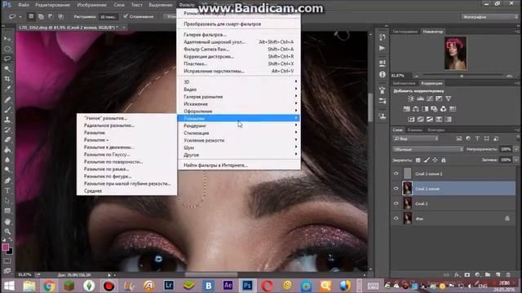Open the opacity 100% dropdown arrow

[x=516, y=149]
